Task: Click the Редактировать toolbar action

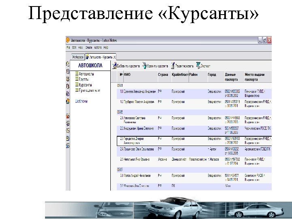Action: tap(182, 66)
